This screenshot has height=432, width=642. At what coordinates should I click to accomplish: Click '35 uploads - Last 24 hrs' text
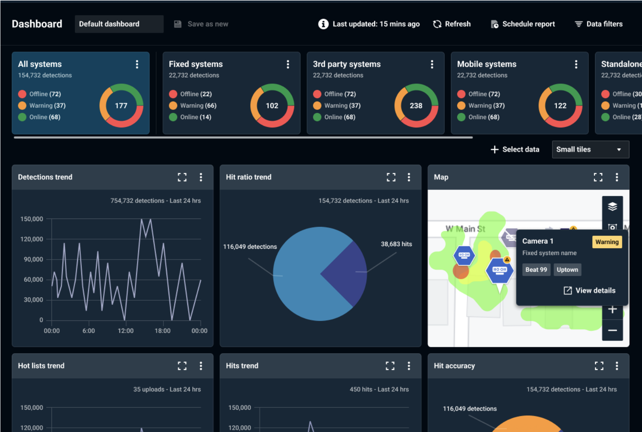tap(167, 390)
